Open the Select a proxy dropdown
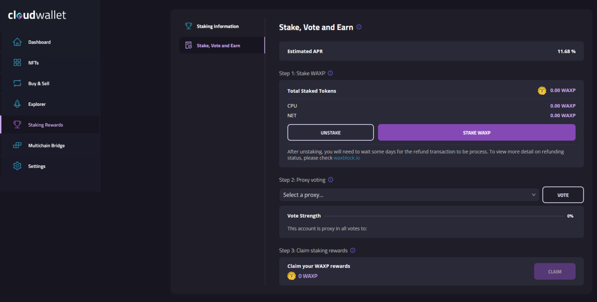The image size is (597, 302). [408, 195]
